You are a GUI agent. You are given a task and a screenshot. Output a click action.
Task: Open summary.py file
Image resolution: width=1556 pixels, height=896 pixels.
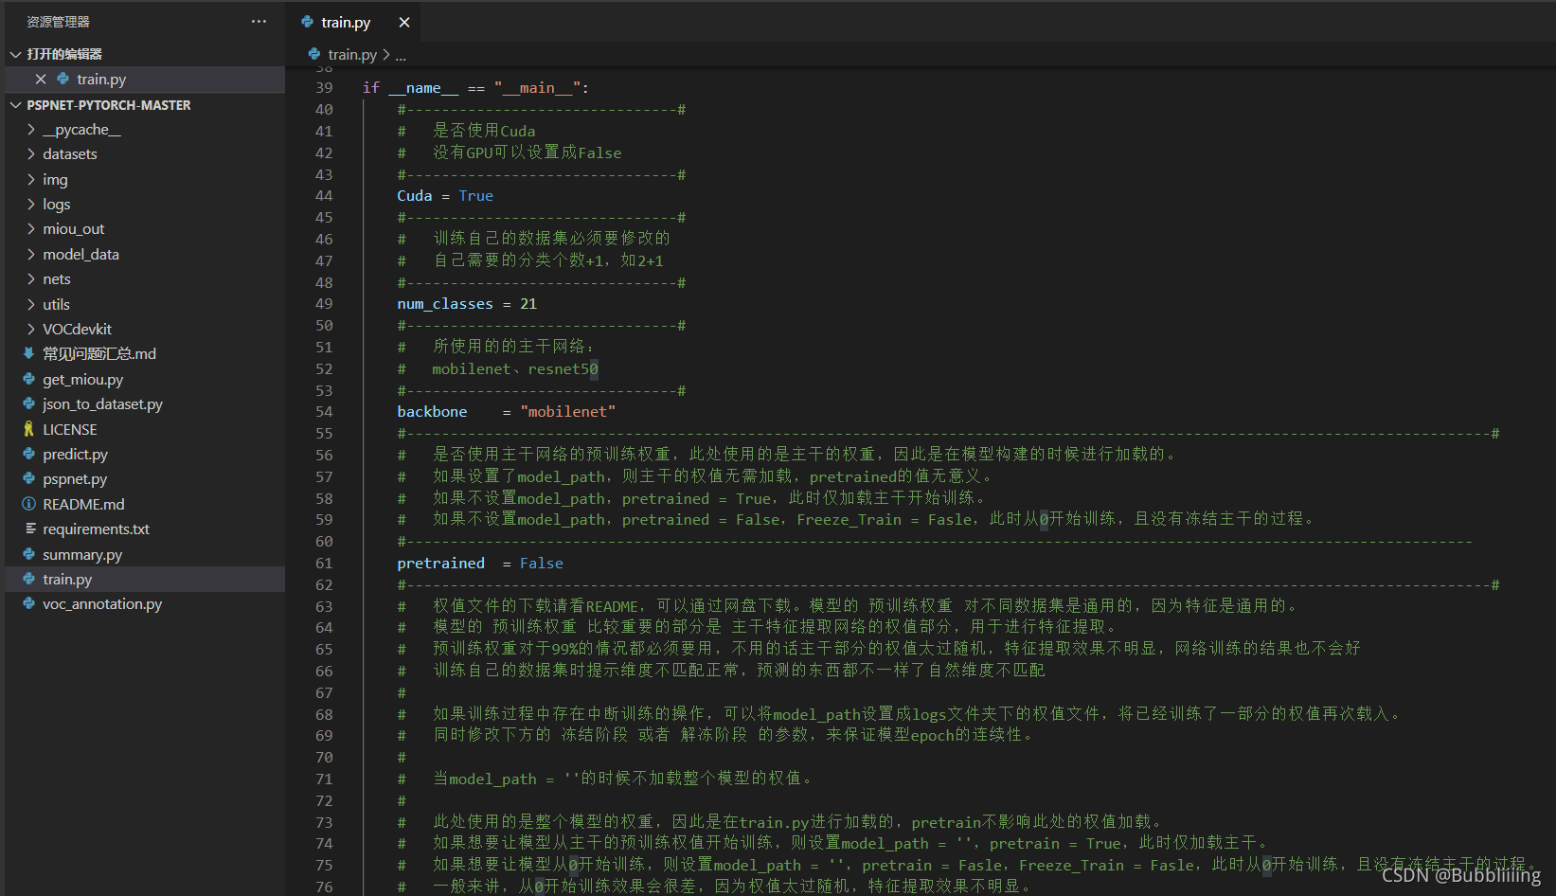(82, 555)
